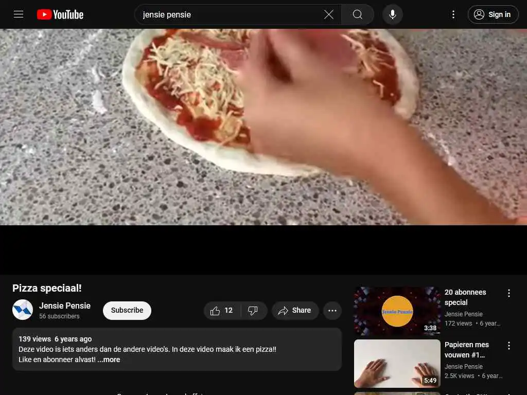Click Jensie Pensie under Papieren mes vouwen
Screen dimensions: 527x395
pyautogui.click(x=463, y=366)
